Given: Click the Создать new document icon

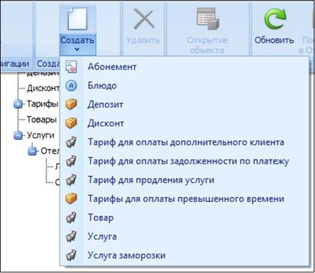Looking at the screenshot, I should click(x=77, y=19).
